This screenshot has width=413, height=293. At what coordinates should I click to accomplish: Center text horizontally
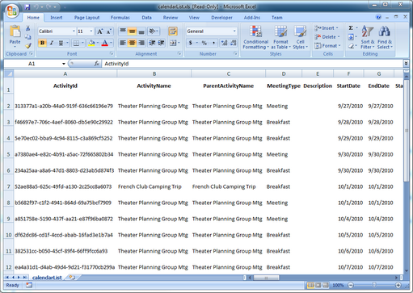point(132,43)
